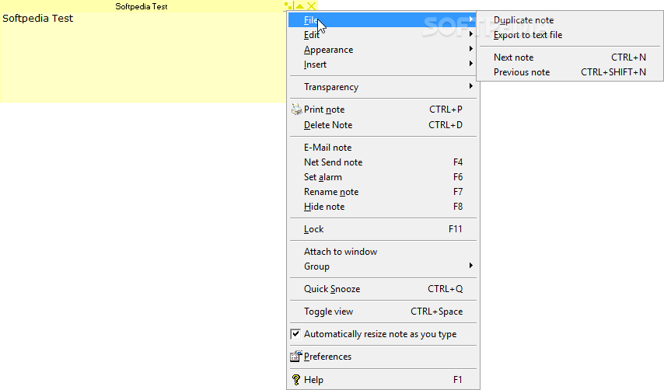Choose Set alarm
The image size is (664, 390).
tap(383, 177)
